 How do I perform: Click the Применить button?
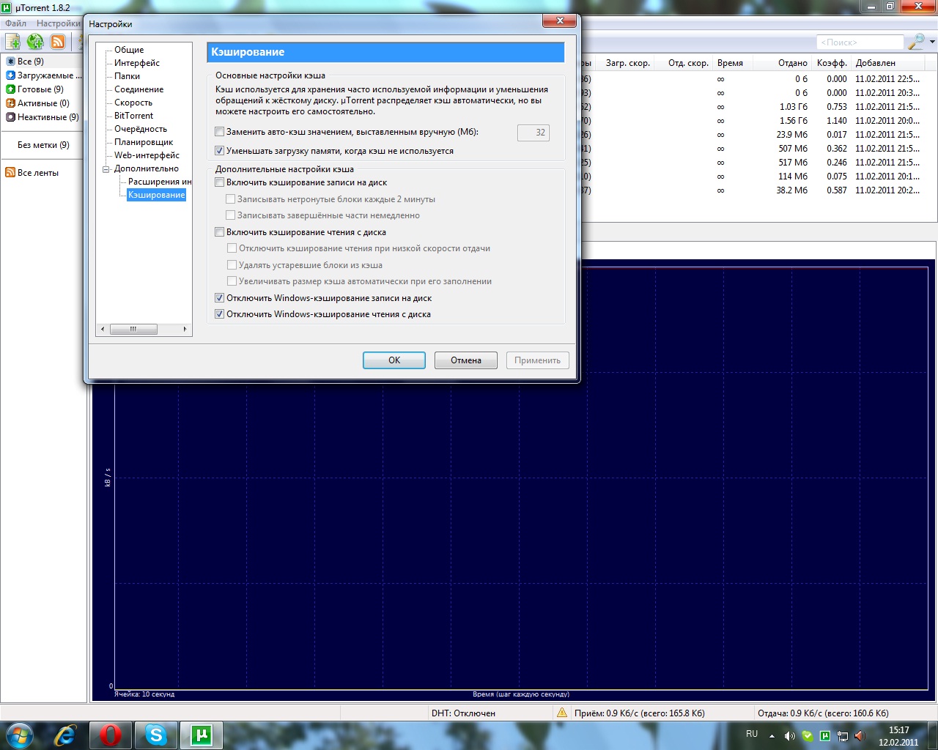coord(537,360)
